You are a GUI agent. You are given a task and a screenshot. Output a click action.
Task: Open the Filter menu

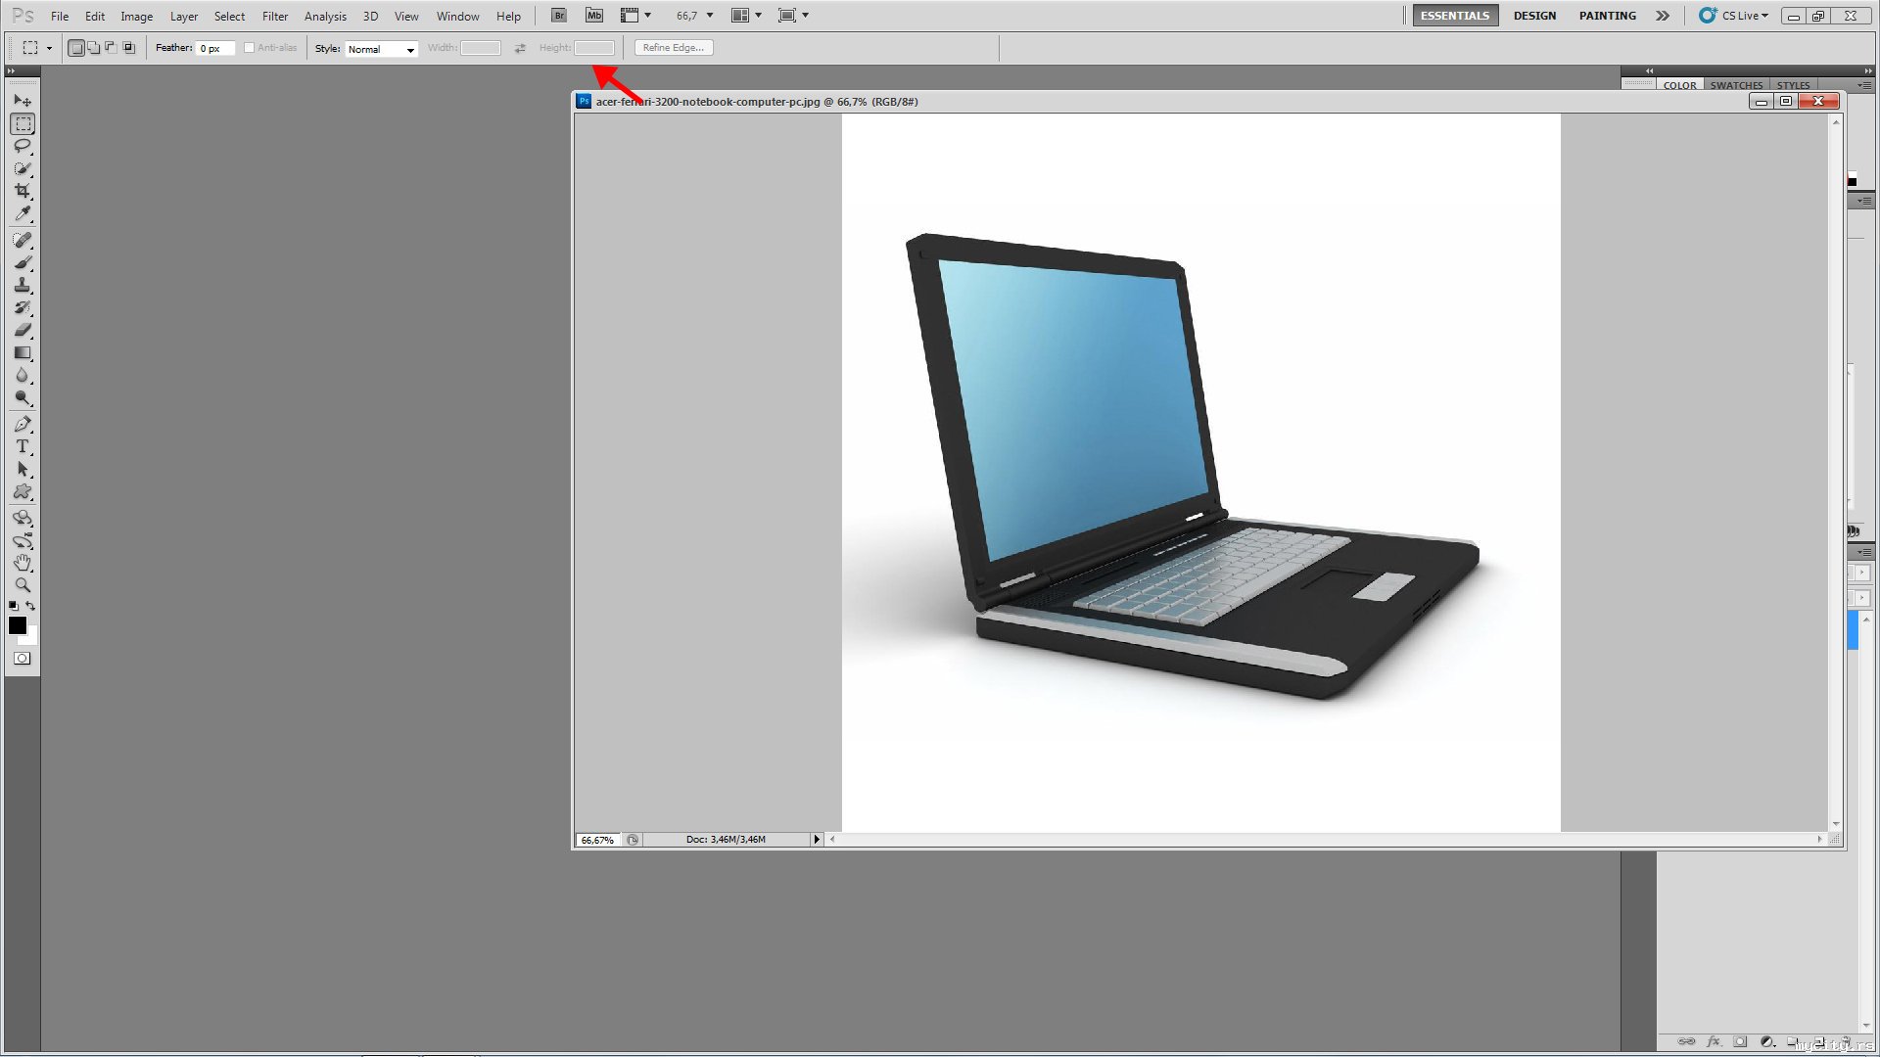point(274,17)
